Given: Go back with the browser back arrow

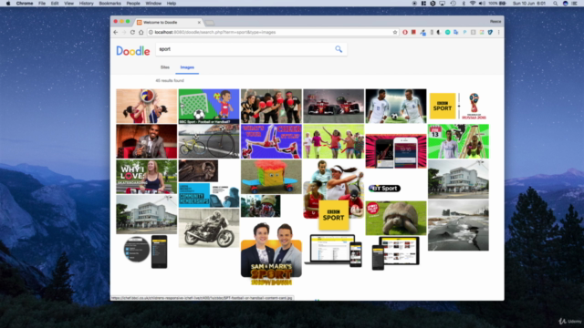Looking at the screenshot, I should (x=116, y=33).
